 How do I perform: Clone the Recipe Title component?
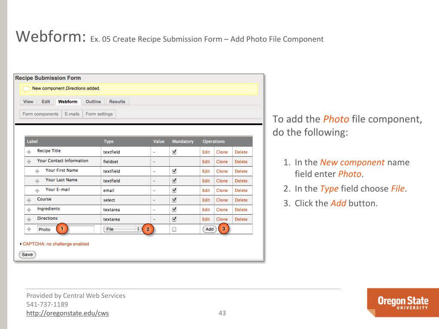tap(222, 152)
